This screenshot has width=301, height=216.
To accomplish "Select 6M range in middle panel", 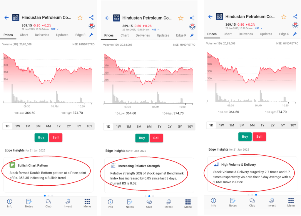I will [x=149, y=127].
